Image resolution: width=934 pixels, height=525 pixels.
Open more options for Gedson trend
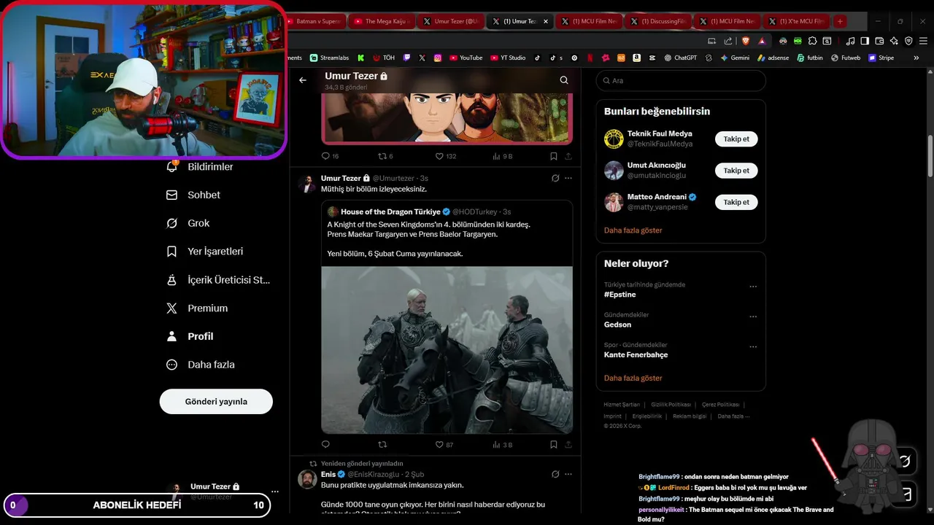pos(753,316)
